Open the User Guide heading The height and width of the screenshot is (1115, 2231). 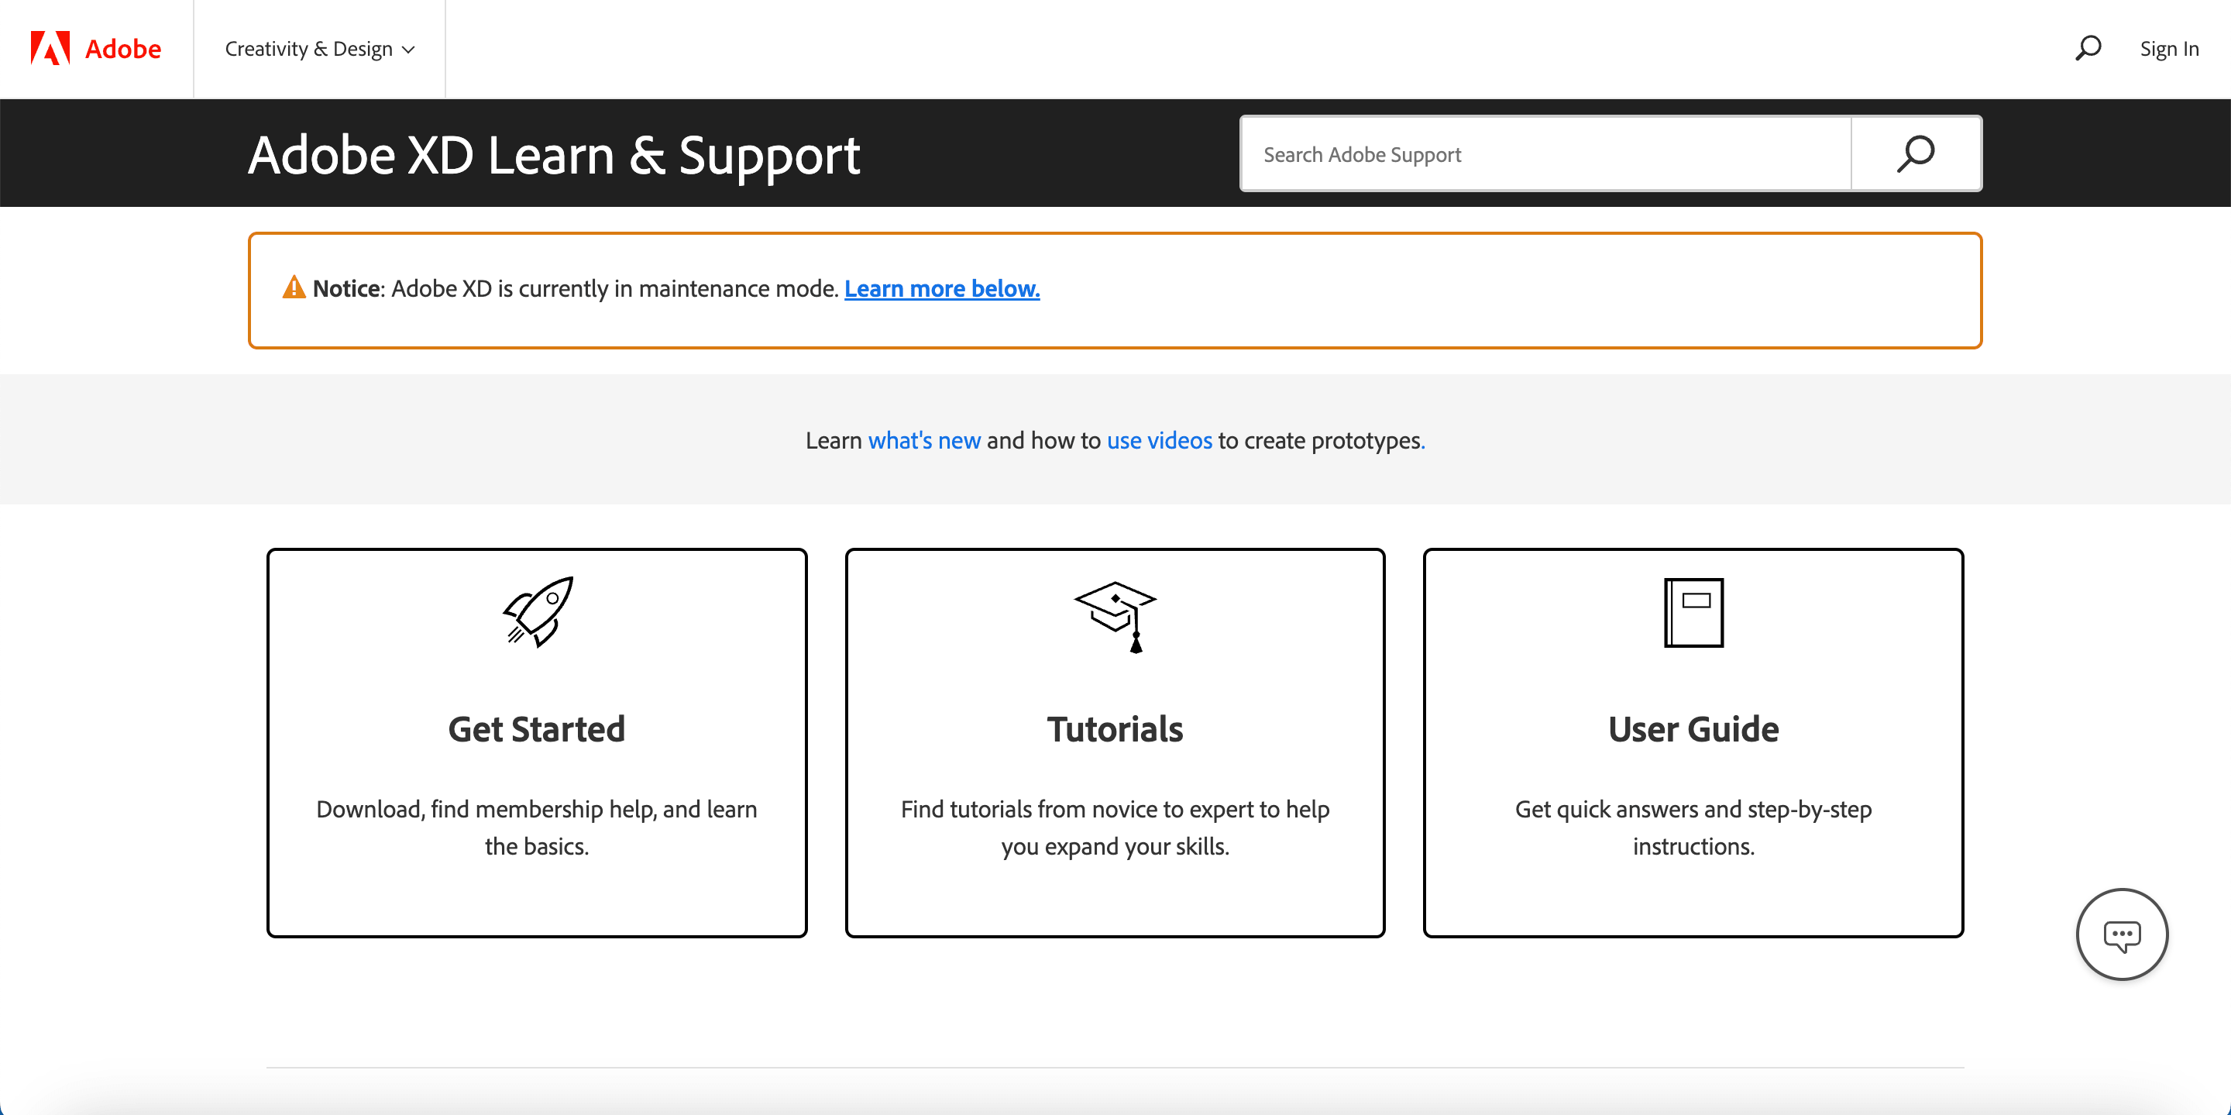coord(1693,729)
